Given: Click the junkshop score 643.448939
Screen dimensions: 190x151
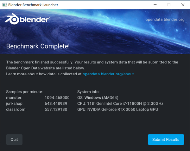Looking at the screenshot, I should point(56,103).
